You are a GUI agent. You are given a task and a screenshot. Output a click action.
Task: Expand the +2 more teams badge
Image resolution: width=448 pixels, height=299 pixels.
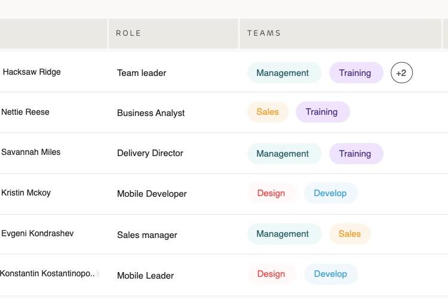(401, 73)
